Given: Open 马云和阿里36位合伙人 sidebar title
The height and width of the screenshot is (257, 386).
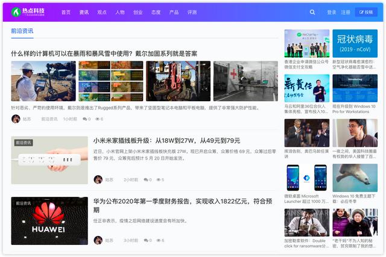Looking at the screenshot, I should pyautogui.click(x=306, y=109).
